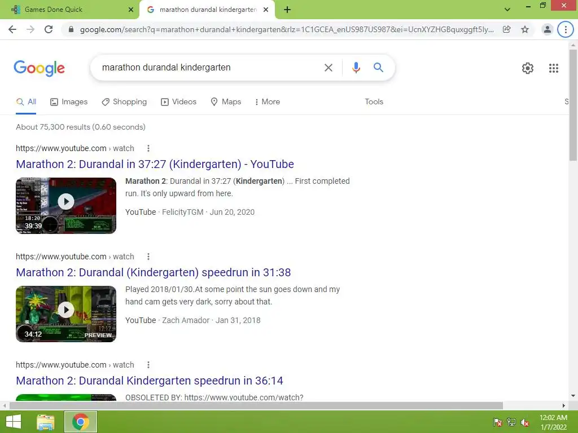Click the address bar URL
The height and width of the screenshot is (433, 578).
coord(287,29)
